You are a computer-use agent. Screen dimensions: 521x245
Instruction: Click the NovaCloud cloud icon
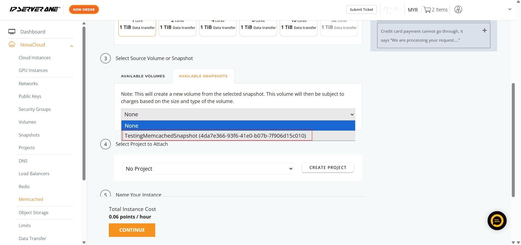(x=12, y=45)
